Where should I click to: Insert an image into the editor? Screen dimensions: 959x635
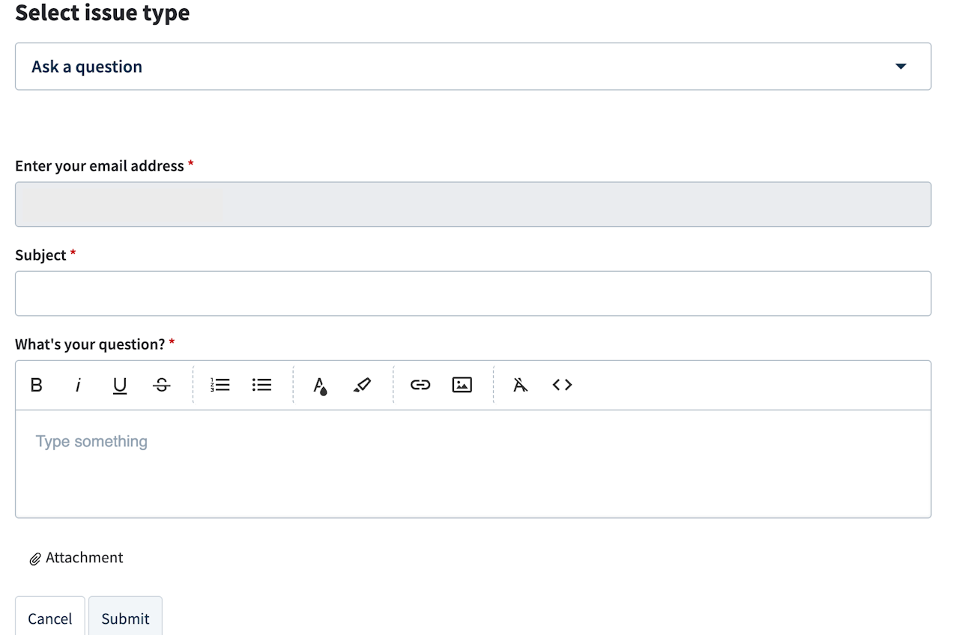click(462, 385)
